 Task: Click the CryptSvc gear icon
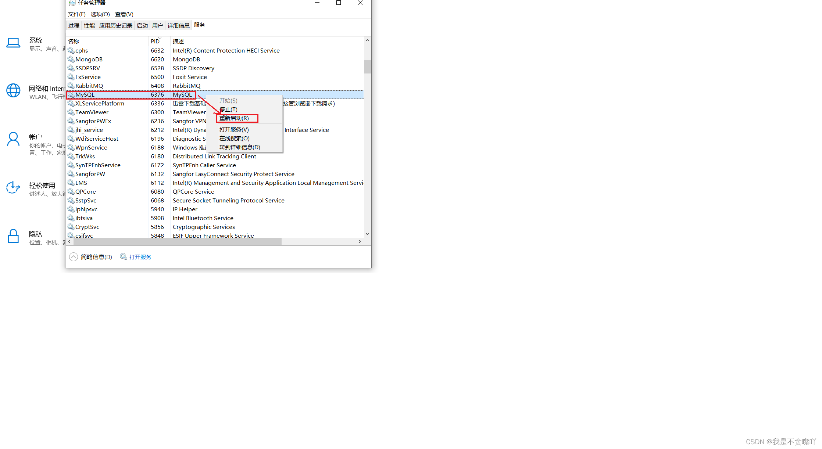tap(71, 227)
